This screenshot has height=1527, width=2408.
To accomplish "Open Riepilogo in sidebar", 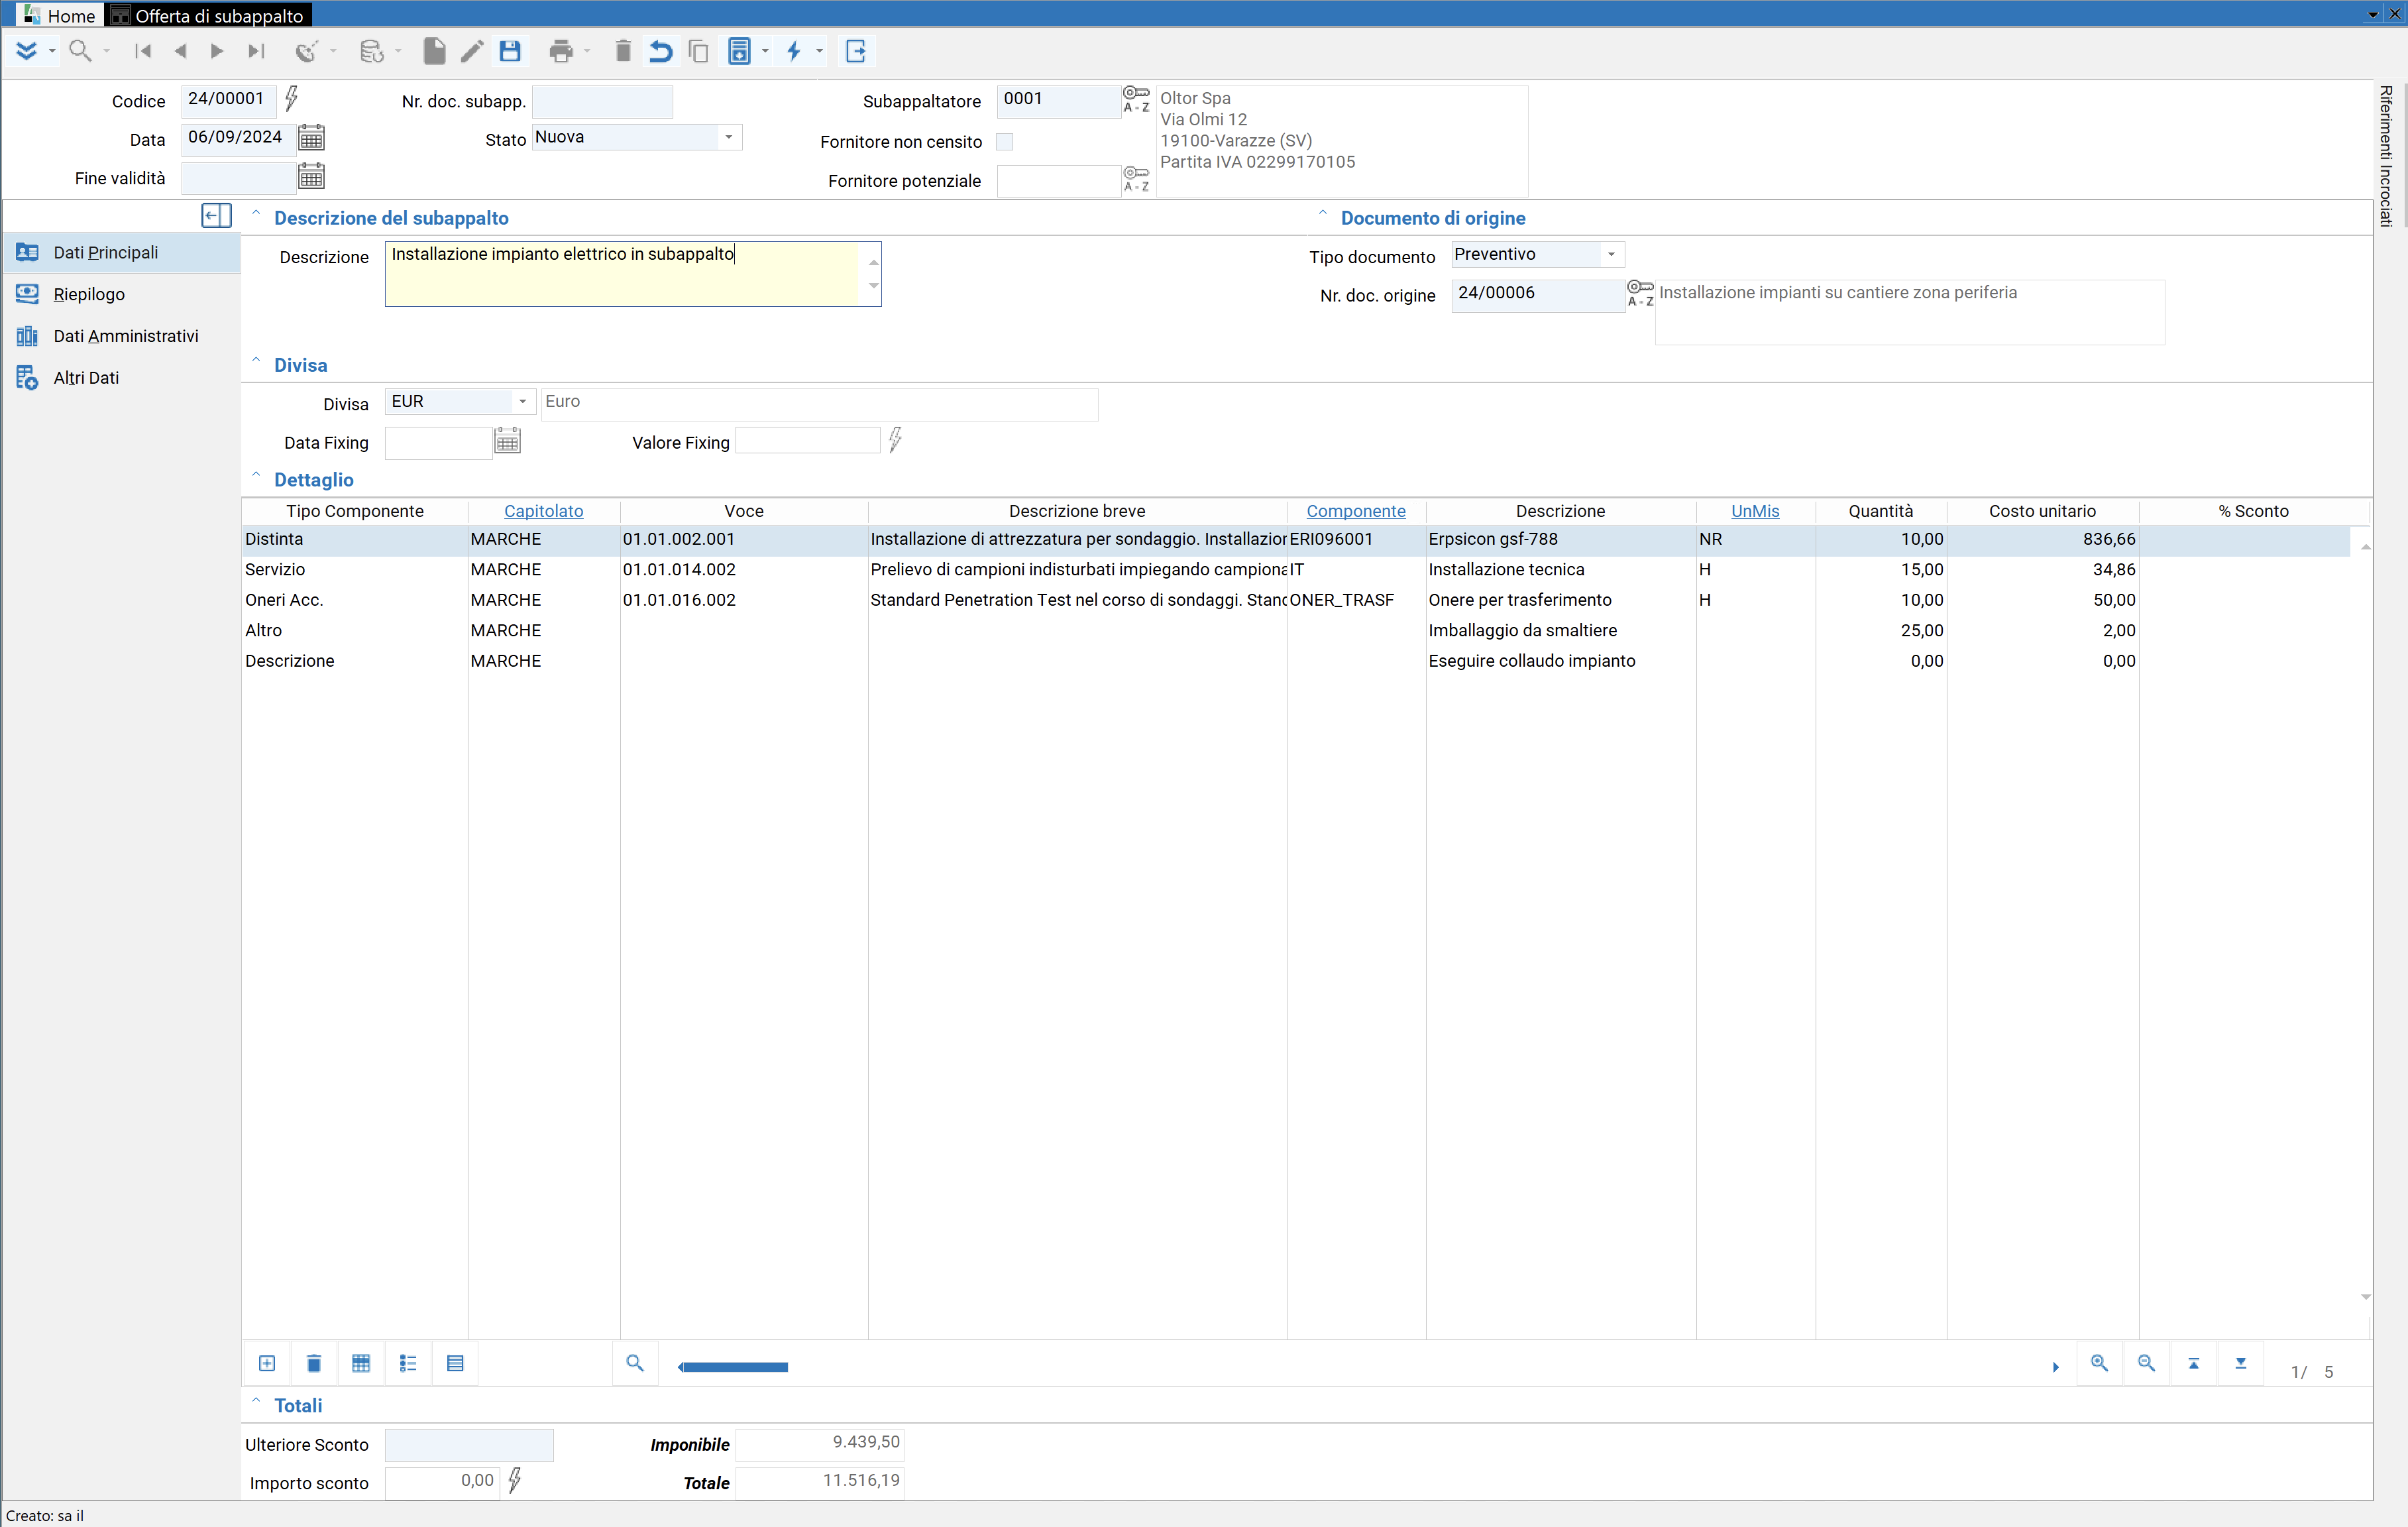I will (x=121, y=294).
